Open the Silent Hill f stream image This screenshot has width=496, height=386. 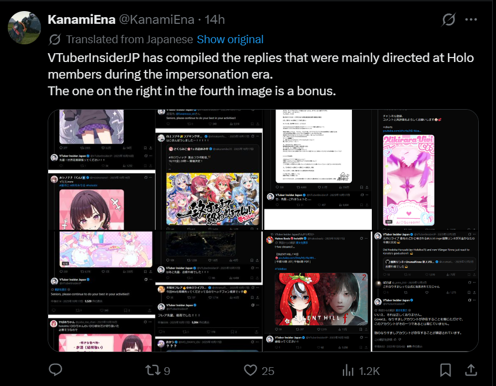317,291
